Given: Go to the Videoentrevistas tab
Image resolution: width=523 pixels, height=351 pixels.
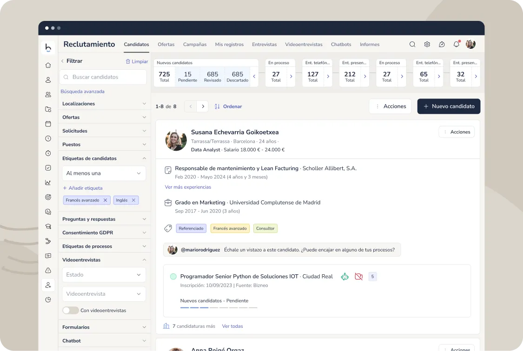Looking at the screenshot, I should [x=304, y=45].
